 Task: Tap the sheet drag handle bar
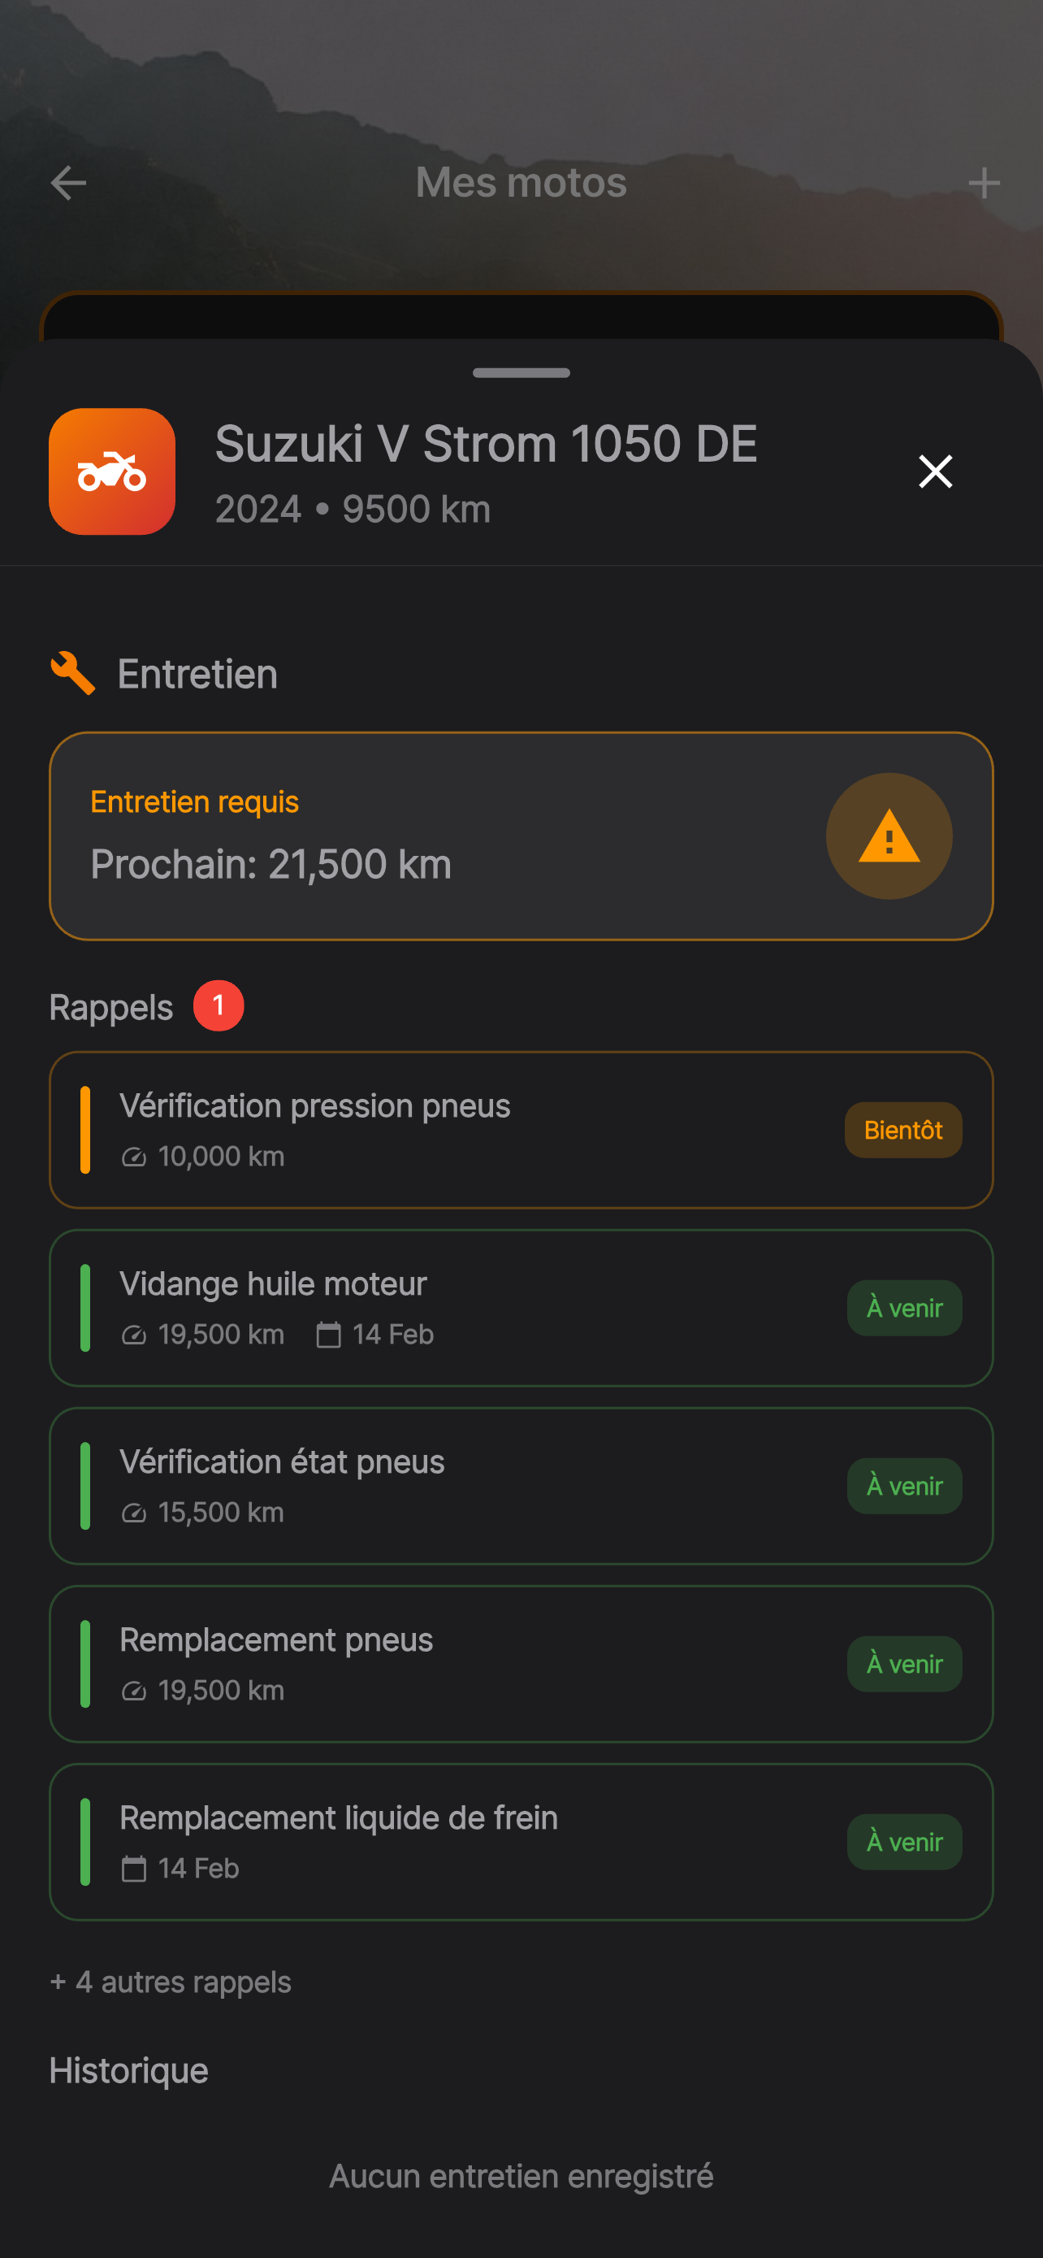521,372
